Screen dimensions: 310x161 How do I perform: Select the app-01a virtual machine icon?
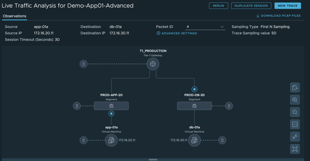coord(111,140)
